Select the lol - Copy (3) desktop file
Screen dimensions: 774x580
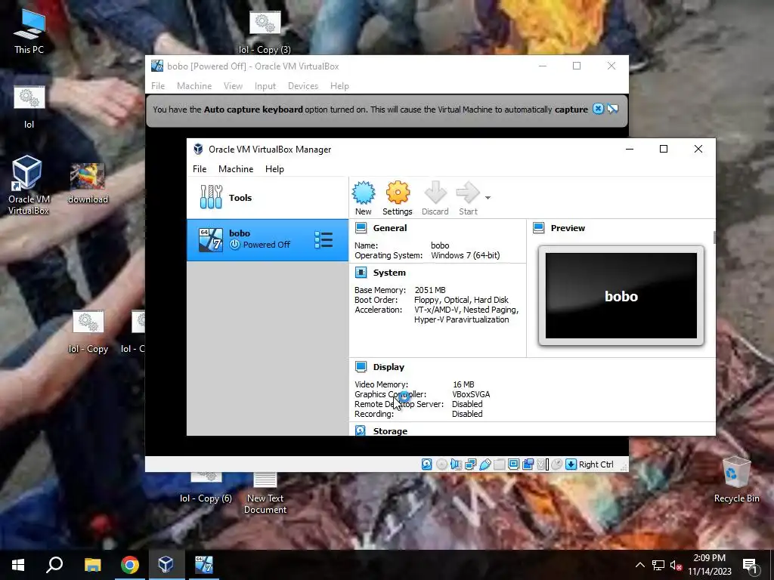(x=265, y=32)
